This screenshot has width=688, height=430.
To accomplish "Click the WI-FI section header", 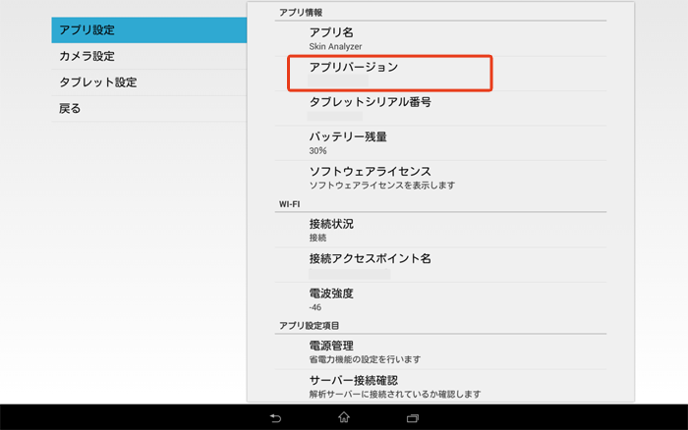I will (x=290, y=204).
